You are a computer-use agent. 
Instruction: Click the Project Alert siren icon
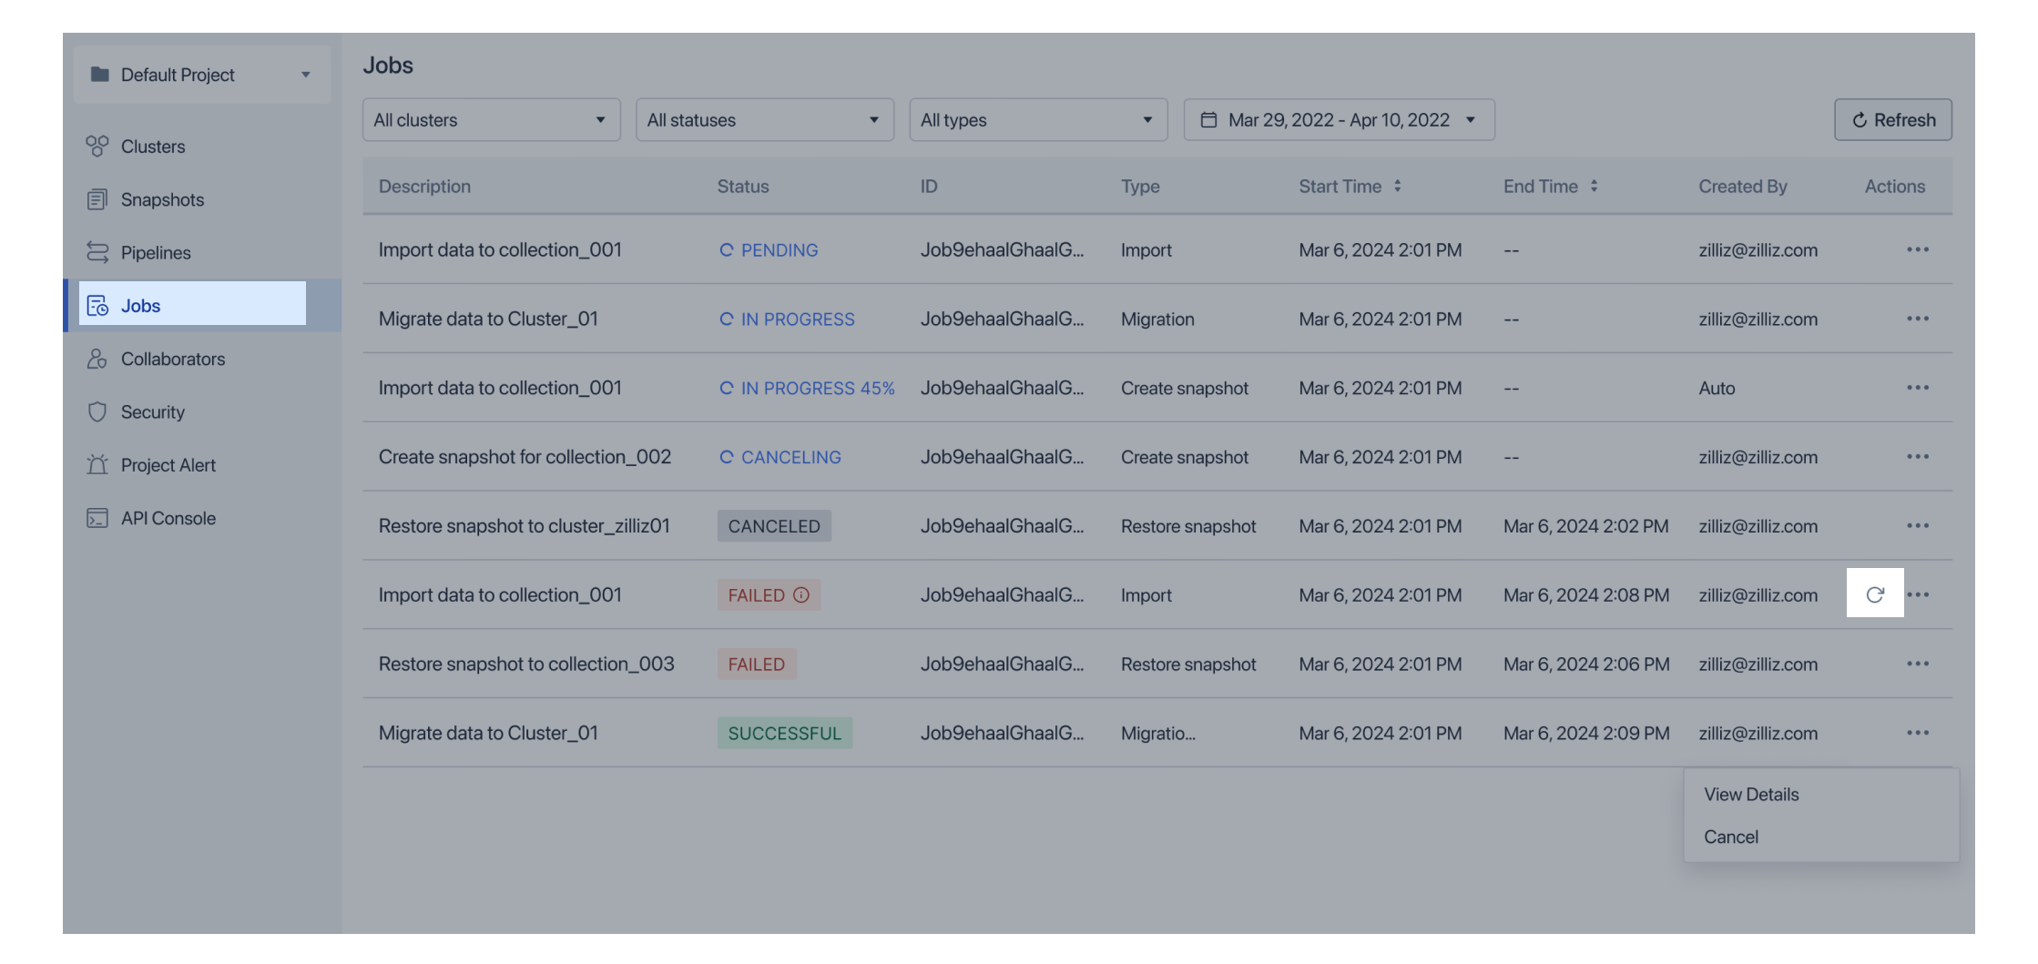[97, 465]
